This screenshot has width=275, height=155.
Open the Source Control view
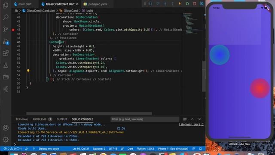coord(6,29)
